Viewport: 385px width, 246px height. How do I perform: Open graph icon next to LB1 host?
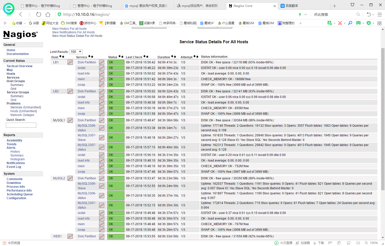click(x=70, y=62)
